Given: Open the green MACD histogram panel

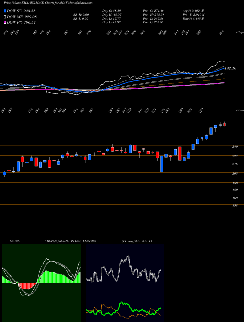Looking at the screenshot, I should coord(41,283).
